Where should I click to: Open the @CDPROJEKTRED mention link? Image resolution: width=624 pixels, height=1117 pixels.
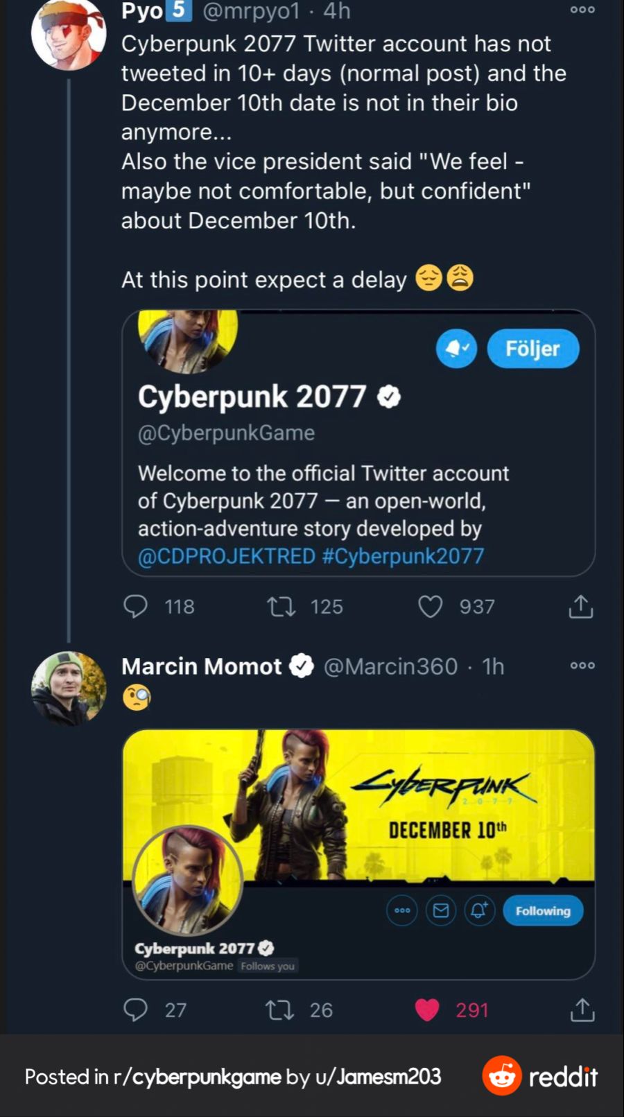coord(227,556)
